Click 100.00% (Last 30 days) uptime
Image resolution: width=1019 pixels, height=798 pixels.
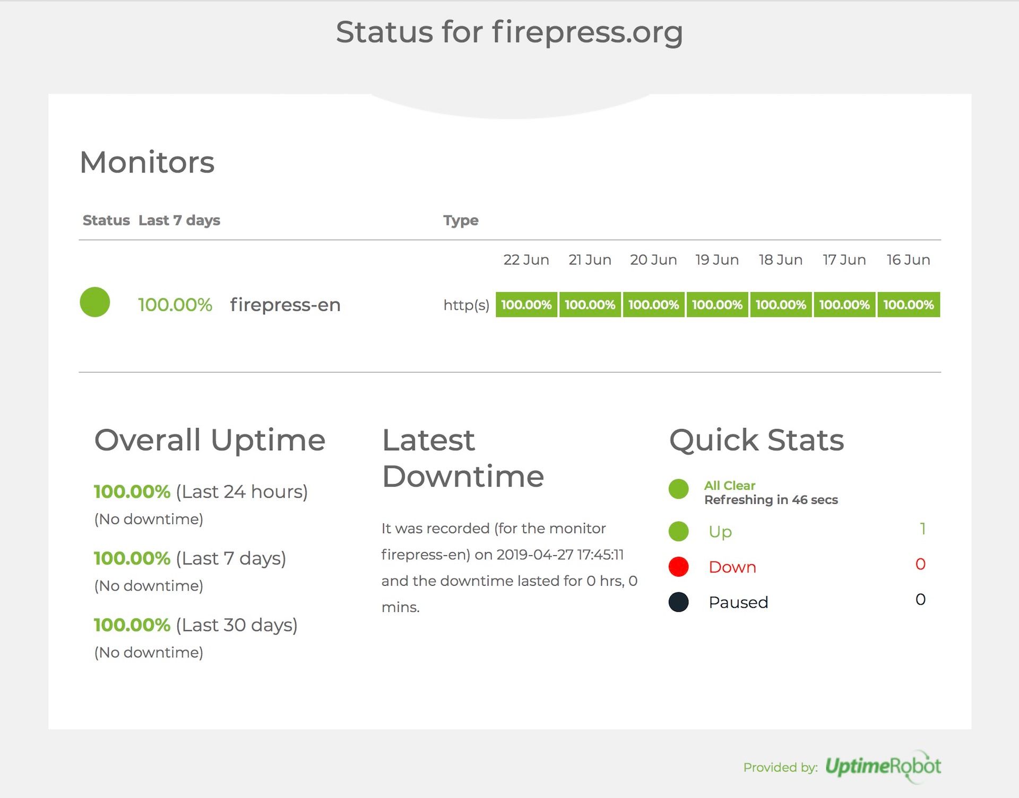point(195,625)
